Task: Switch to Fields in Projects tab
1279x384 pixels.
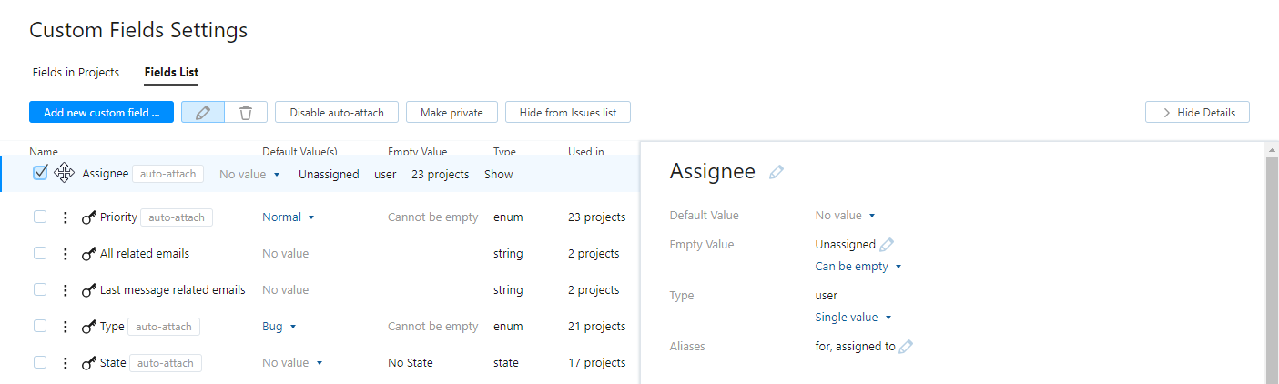Action: (x=76, y=72)
